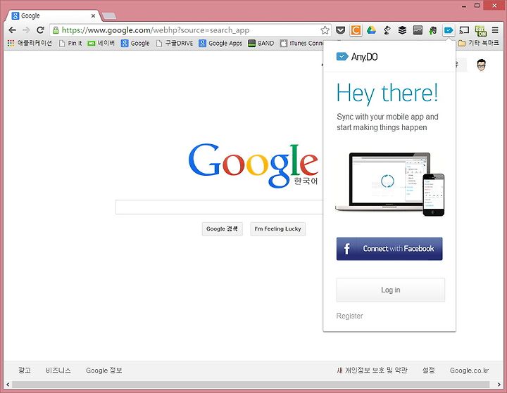Click the Google profile avatar
Viewport: 507px width, 393px height.
482,65
